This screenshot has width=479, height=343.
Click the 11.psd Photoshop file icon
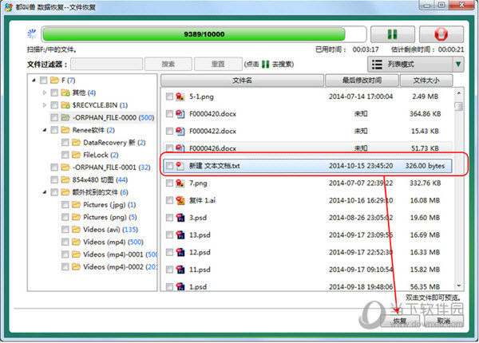[x=180, y=270]
